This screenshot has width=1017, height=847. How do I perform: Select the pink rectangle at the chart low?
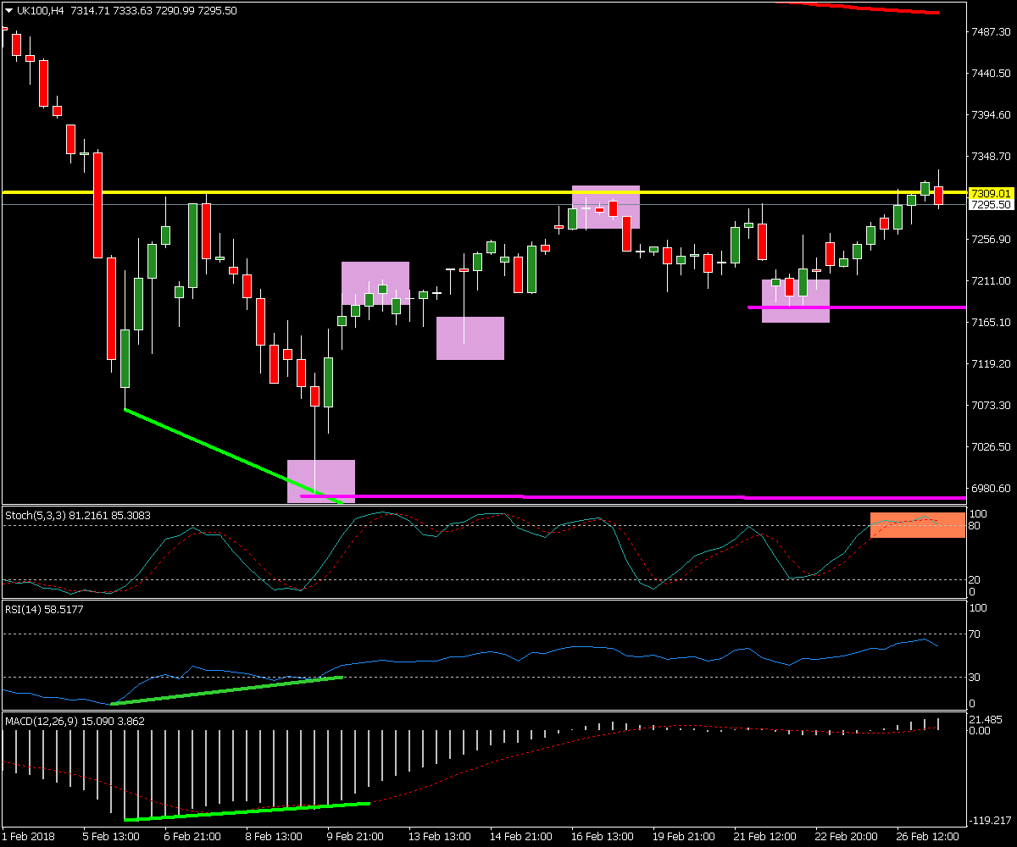click(x=320, y=479)
